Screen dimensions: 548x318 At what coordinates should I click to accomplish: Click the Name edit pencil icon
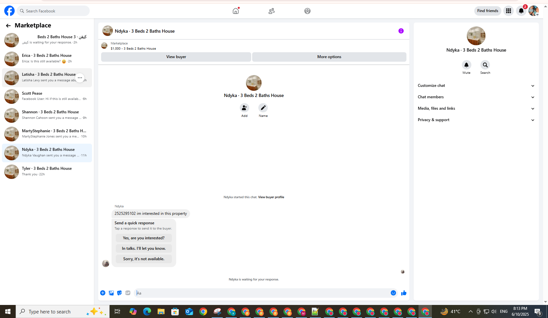tap(263, 108)
